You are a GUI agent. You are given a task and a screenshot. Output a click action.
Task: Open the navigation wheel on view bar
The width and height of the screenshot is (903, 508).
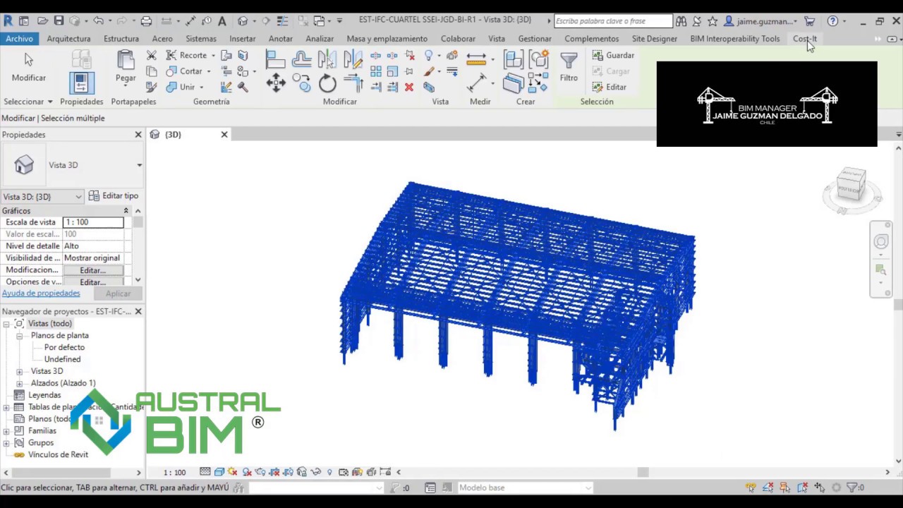881,242
